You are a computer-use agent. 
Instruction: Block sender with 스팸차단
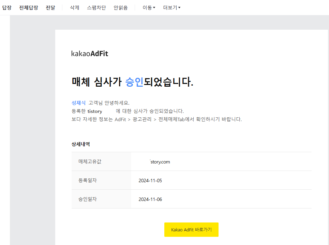(96, 8)
